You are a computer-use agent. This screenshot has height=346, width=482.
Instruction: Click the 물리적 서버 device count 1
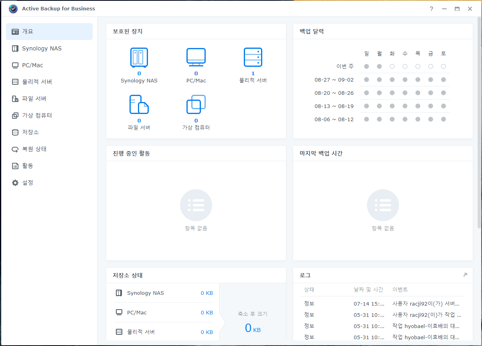click(253, 74)
